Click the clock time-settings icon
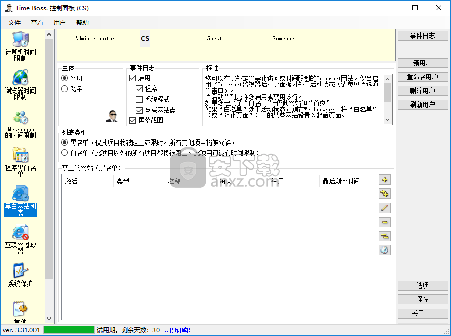This screenshot has width=451, height=336. point(385,250)
